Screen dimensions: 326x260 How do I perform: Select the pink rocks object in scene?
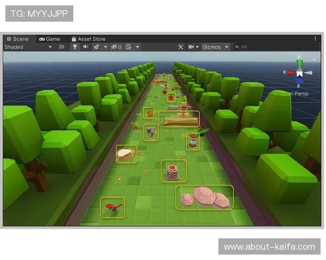[x=204, y=198]
